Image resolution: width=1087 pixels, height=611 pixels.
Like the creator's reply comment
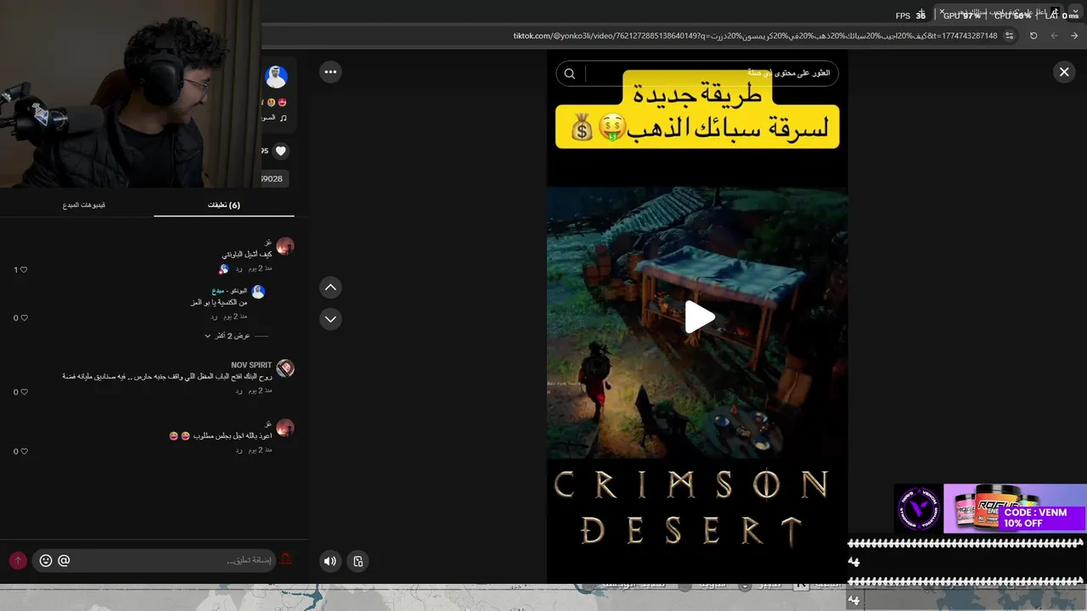tap(24, 318)
